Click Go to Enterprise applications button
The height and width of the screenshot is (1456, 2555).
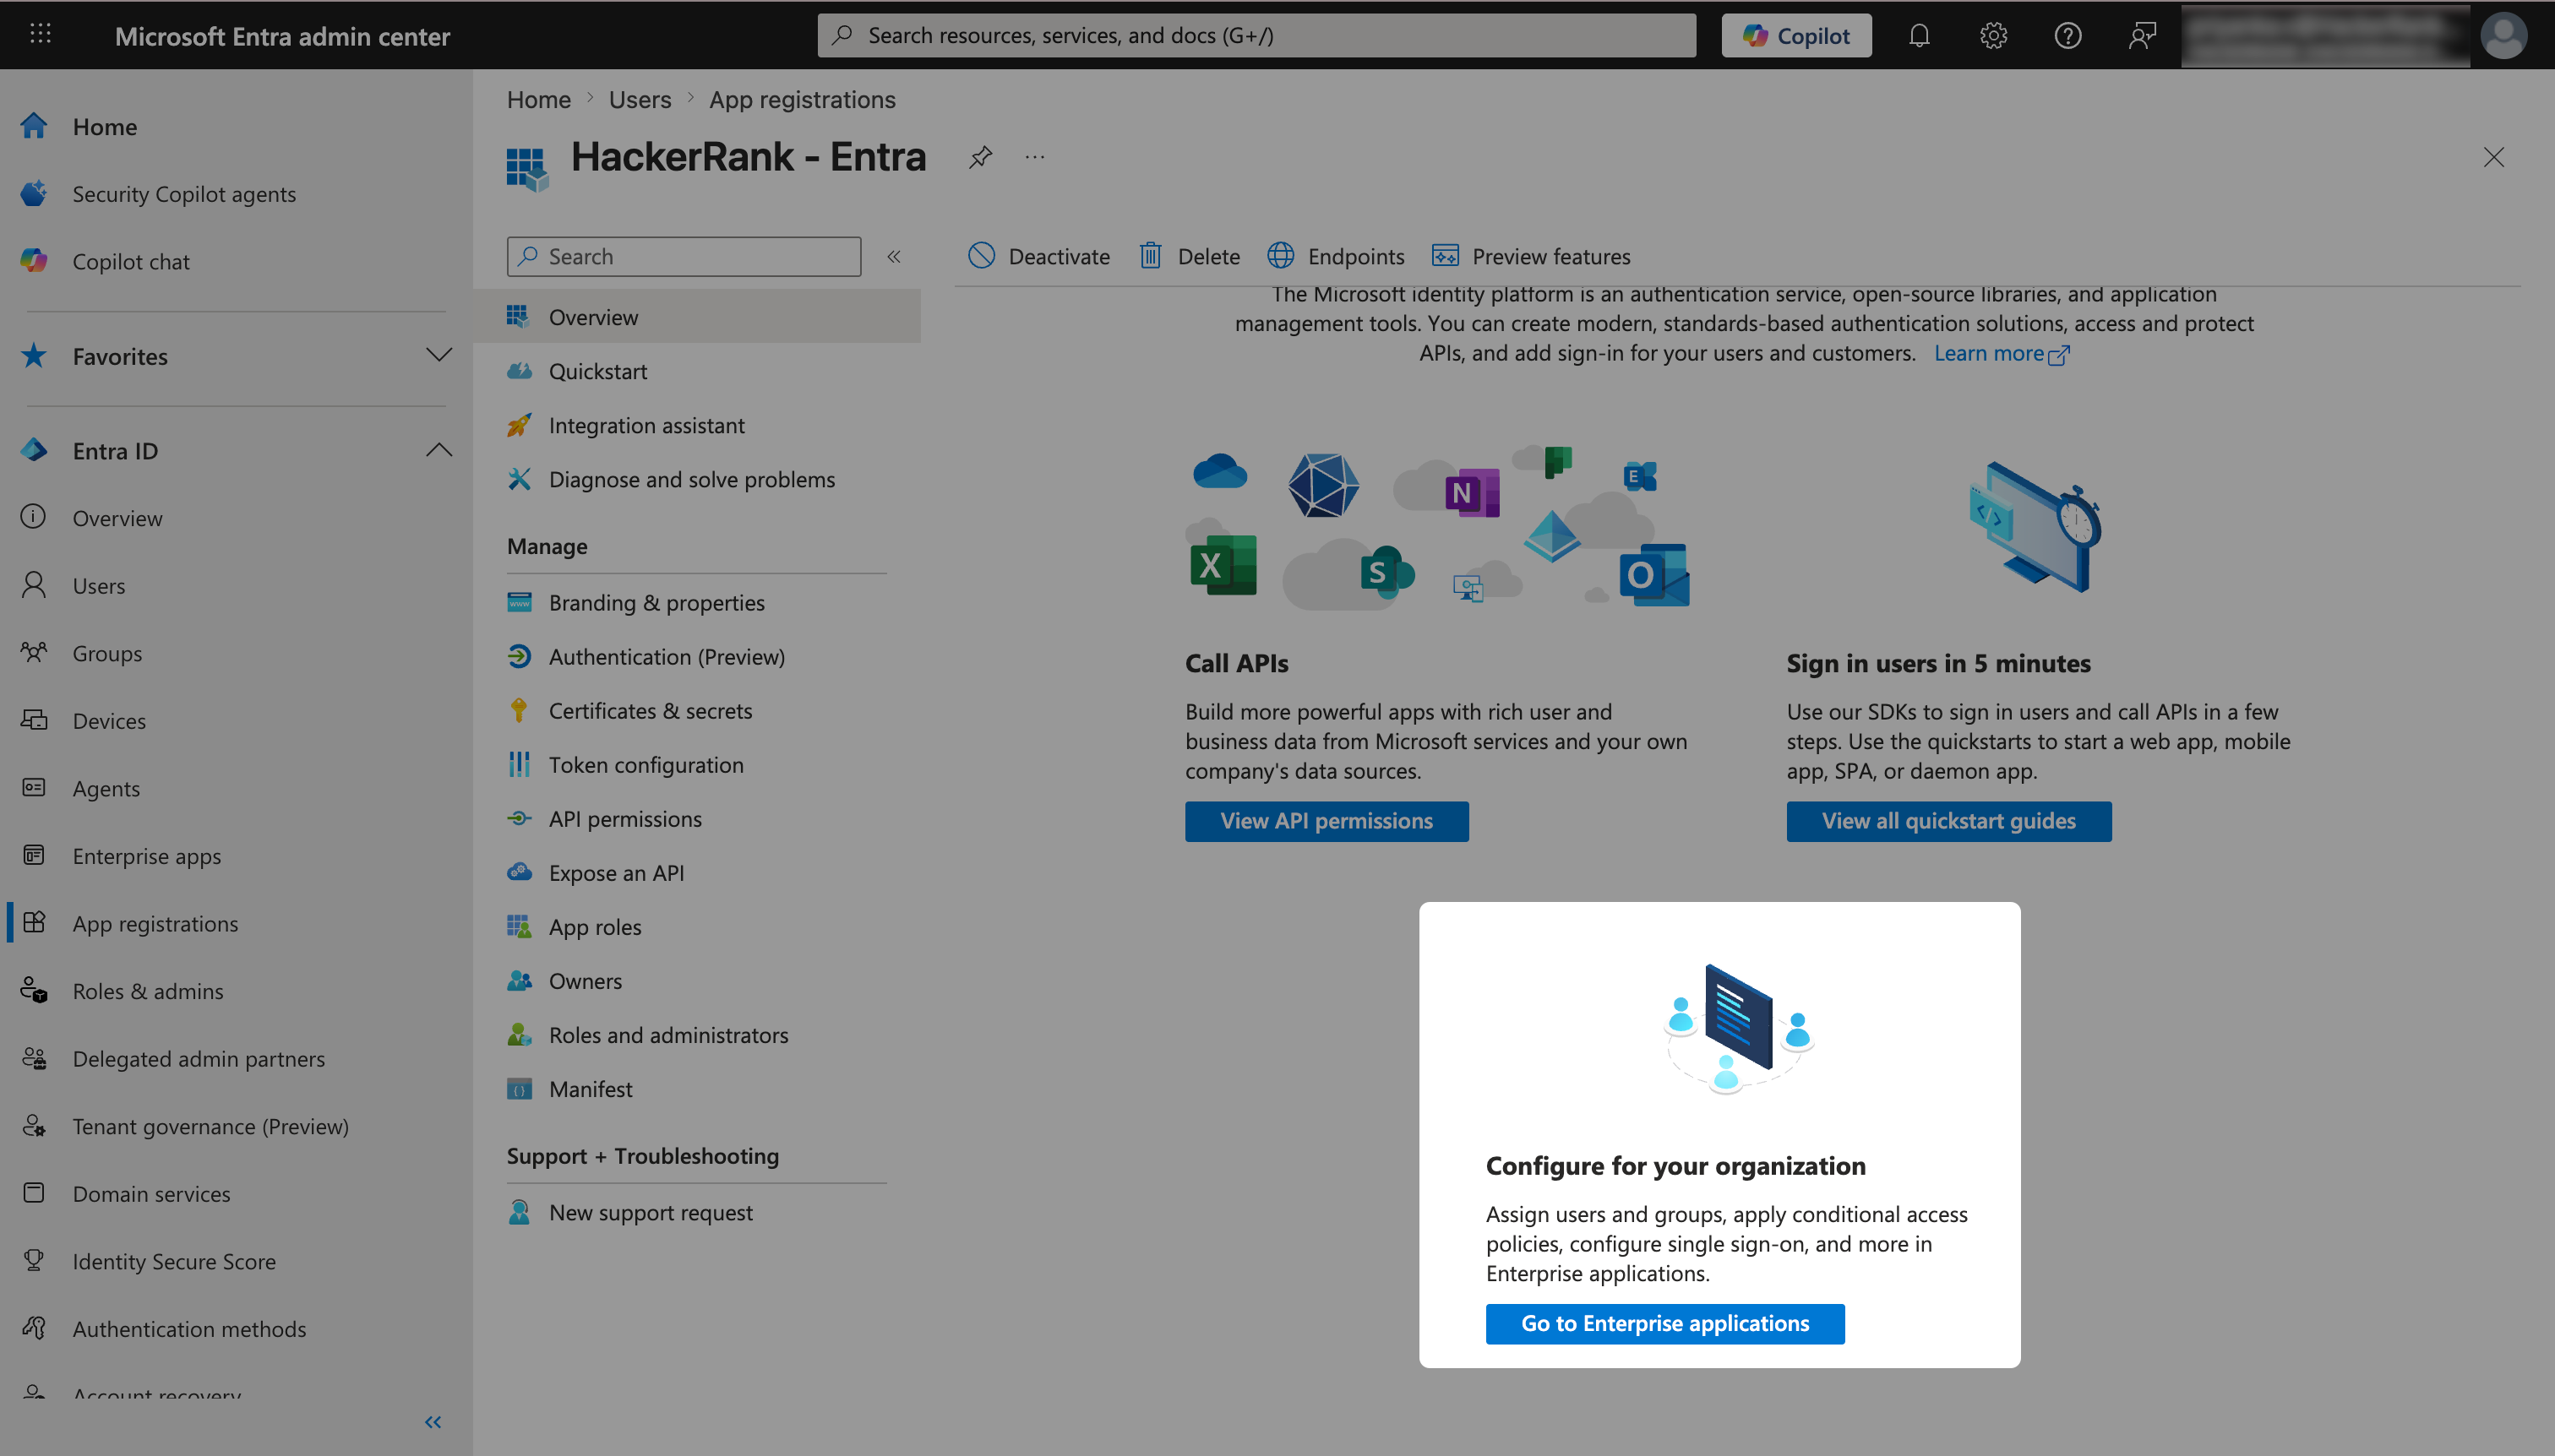click(1664, 1323)
